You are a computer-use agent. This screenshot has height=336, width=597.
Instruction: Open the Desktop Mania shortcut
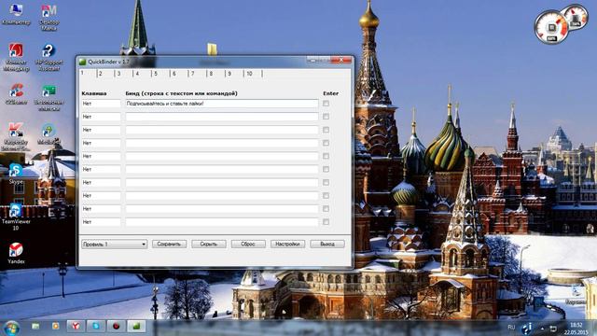(x=49, y=17)
